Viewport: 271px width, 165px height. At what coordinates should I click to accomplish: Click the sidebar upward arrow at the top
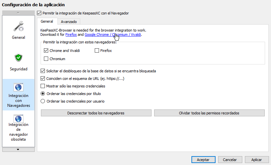point(18,13)
